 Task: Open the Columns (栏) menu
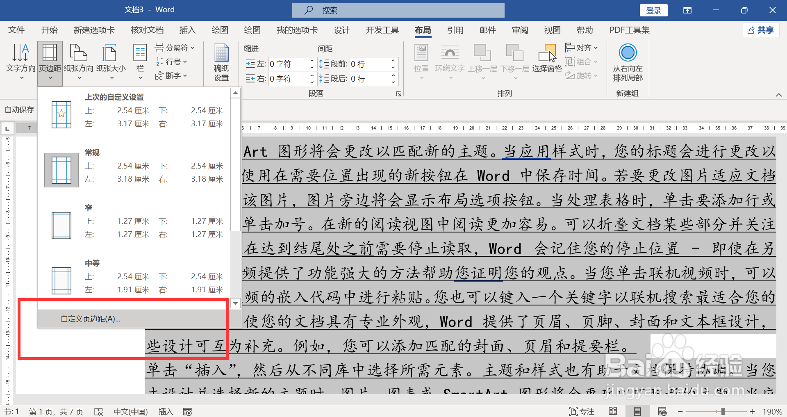coord(140,62)
